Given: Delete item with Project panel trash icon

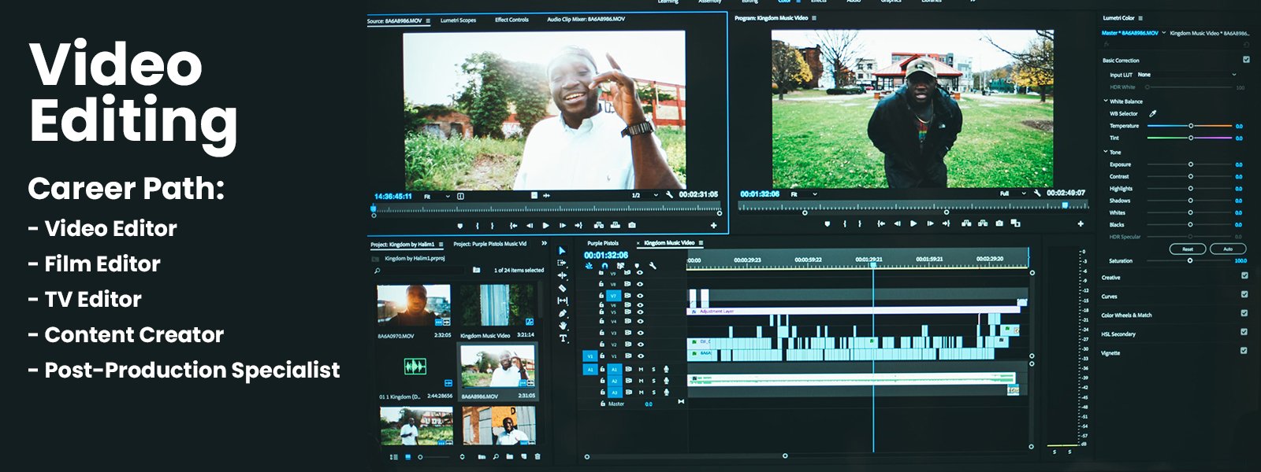Looking at the screenshot, I should tap(538, 457).
